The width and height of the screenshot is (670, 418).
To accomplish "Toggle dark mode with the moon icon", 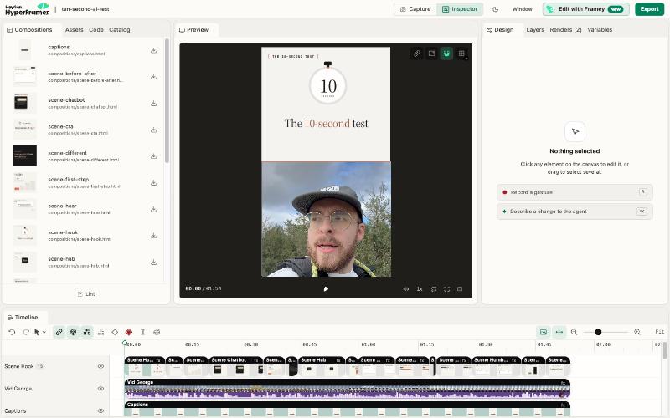I will [496, 9].
